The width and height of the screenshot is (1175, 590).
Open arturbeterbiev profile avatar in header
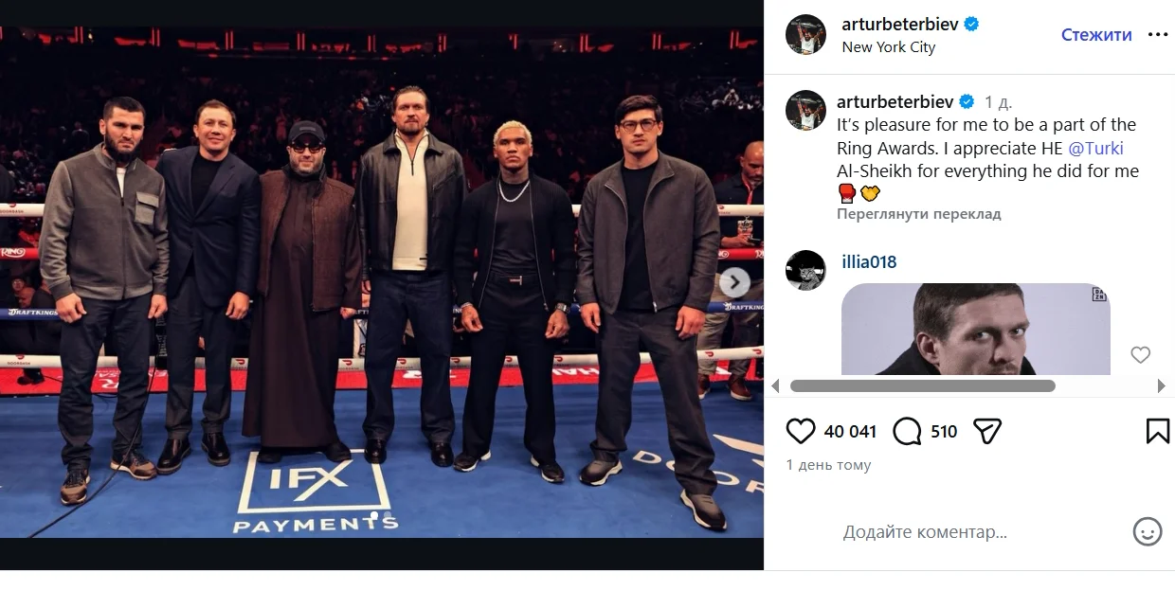[806, 35]
